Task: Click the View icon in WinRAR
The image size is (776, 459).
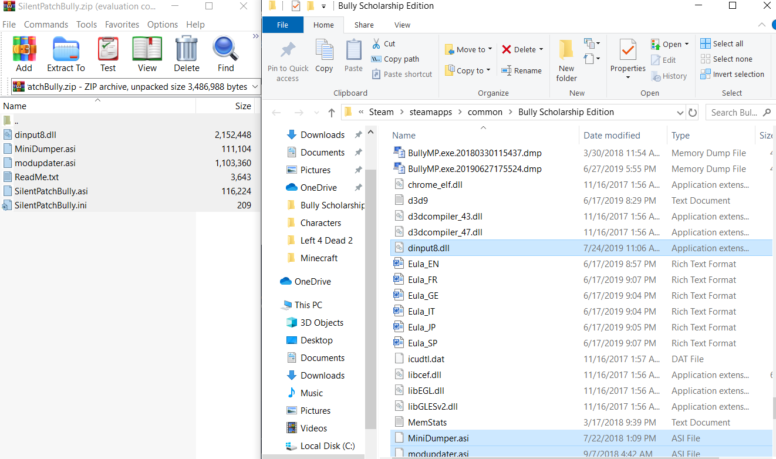Action: point(147,54)
